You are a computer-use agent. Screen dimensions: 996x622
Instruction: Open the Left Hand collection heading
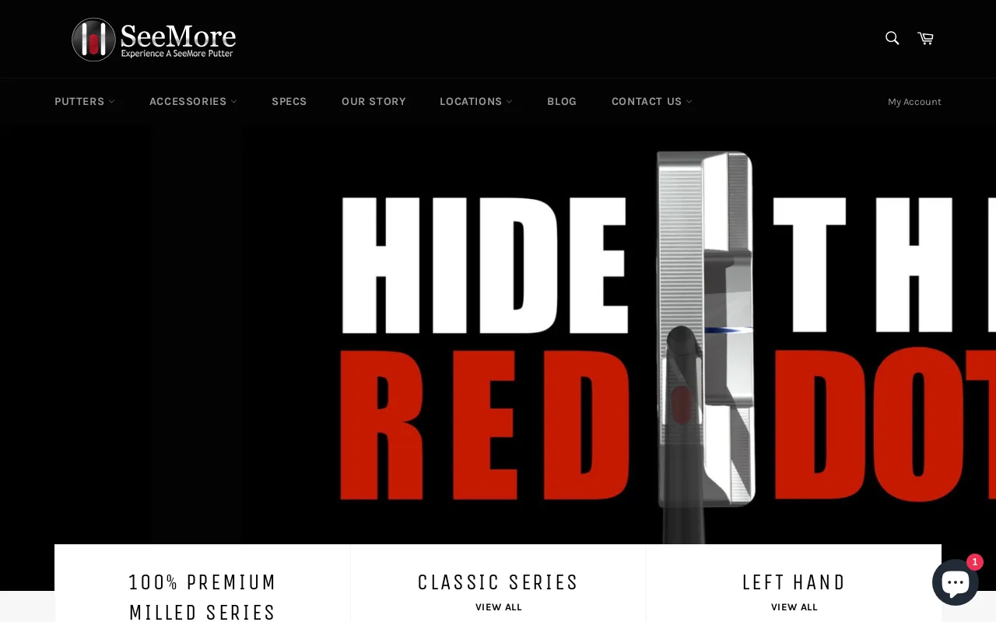[794, 582]
